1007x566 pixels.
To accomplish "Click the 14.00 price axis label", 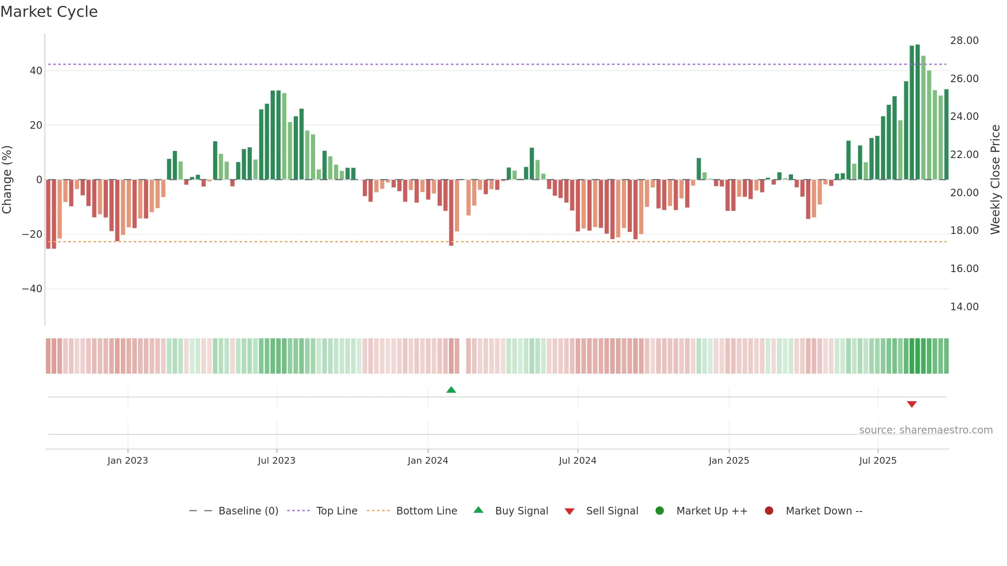I will tap(964, 307).
